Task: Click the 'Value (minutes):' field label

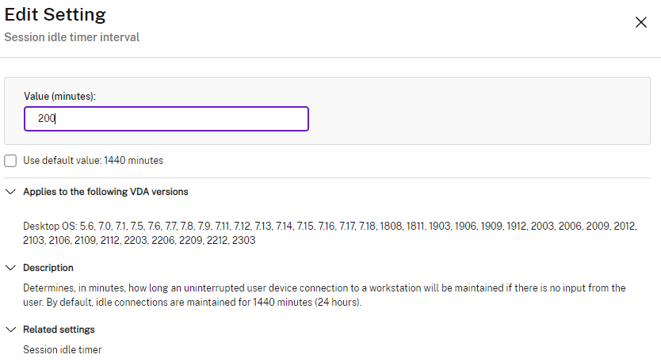Action: [x=59, y=96]
